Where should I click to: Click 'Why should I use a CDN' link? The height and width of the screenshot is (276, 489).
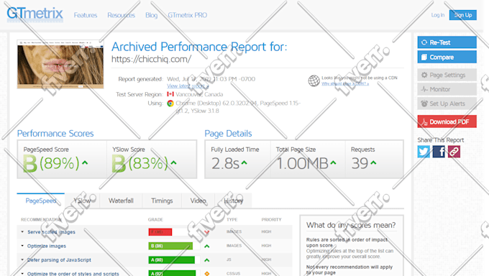click(345, 83)
